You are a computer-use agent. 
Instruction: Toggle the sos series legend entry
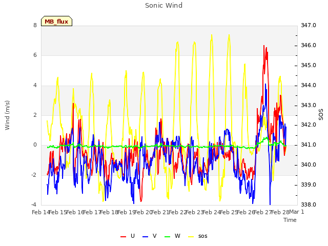click(x=198, y=236)
